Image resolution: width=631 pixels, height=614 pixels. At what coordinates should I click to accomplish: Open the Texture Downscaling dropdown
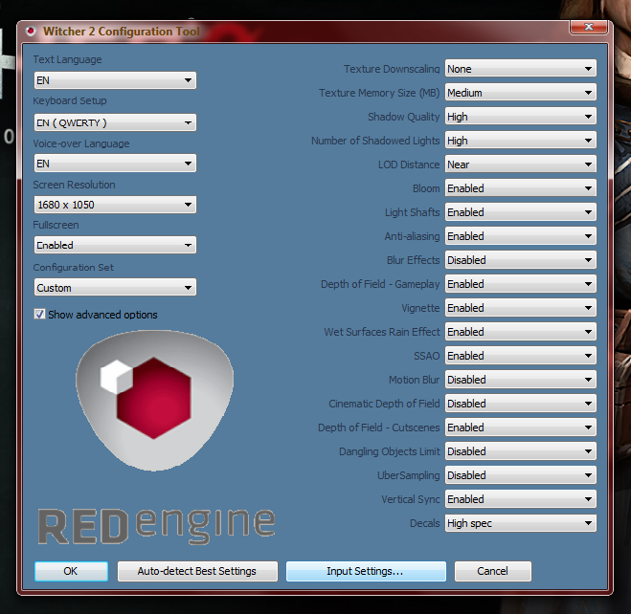pyautogui.click(x=521, y=69)
